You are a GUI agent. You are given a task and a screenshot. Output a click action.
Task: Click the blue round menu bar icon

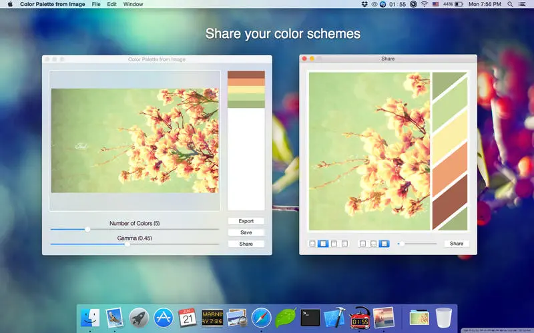pos(382,4)
